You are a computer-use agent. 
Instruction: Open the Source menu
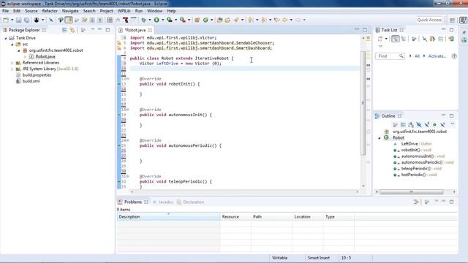pos(31,11)
